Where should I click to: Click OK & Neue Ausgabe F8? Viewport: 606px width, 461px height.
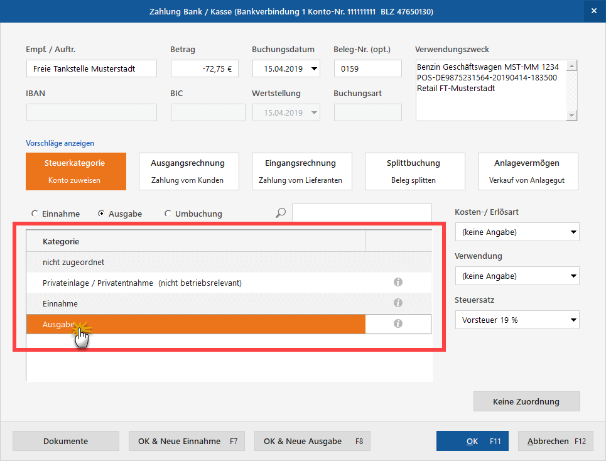point(312,441)
